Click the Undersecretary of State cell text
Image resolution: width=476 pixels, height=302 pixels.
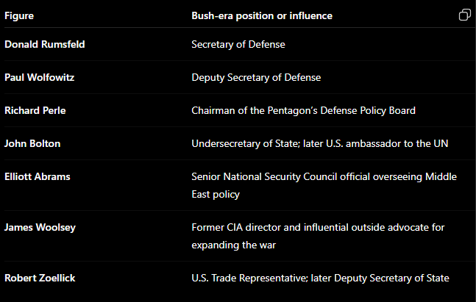pyautogui.click(x=320, y=144)
